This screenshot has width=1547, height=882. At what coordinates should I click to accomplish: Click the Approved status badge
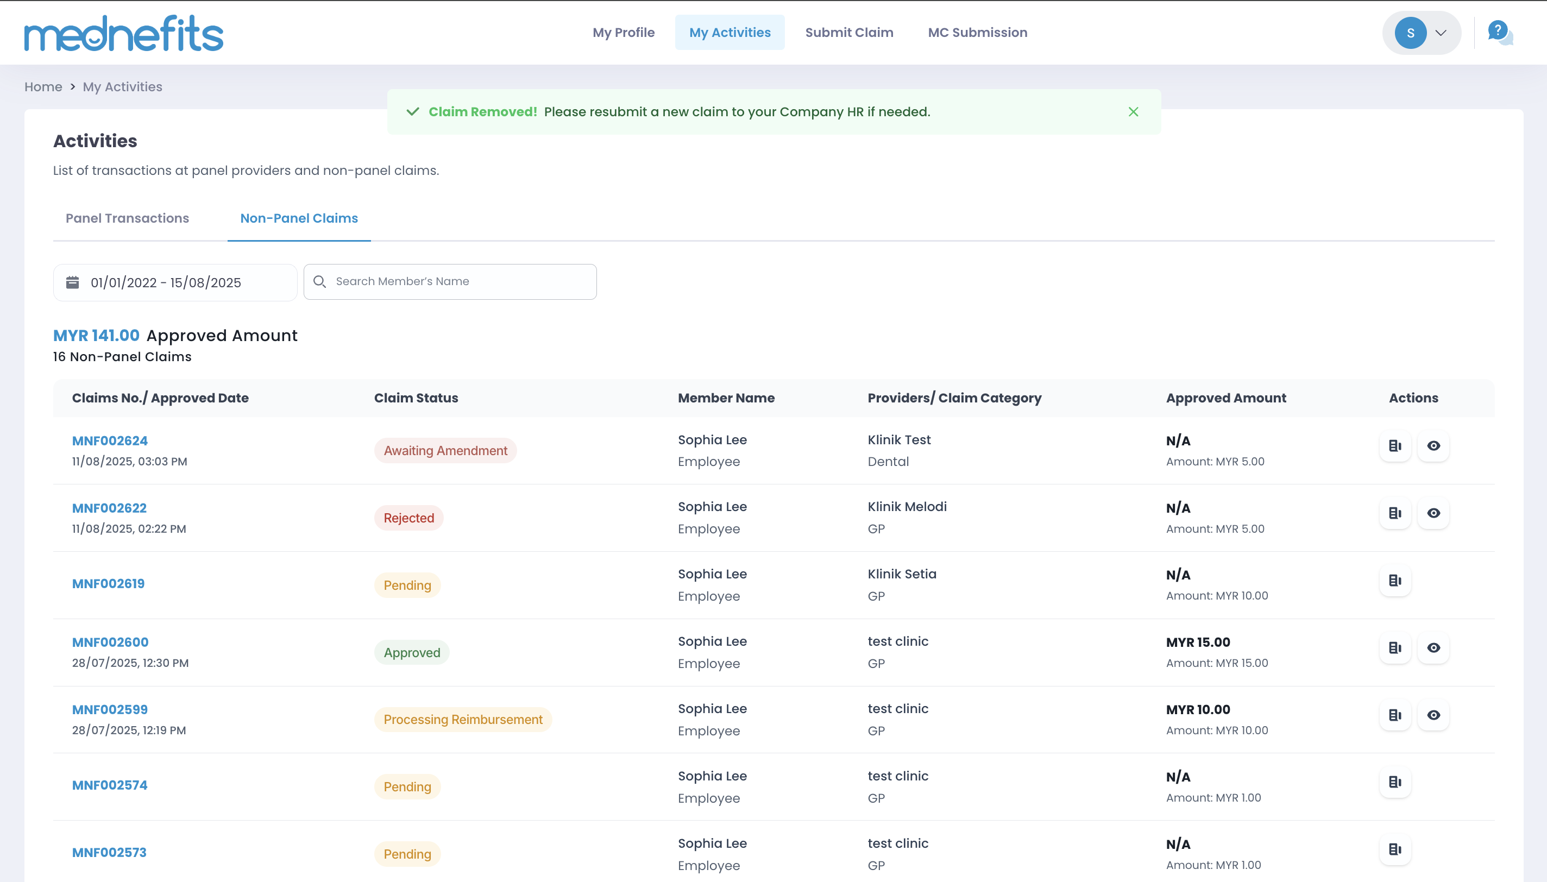tap(412, 652)
